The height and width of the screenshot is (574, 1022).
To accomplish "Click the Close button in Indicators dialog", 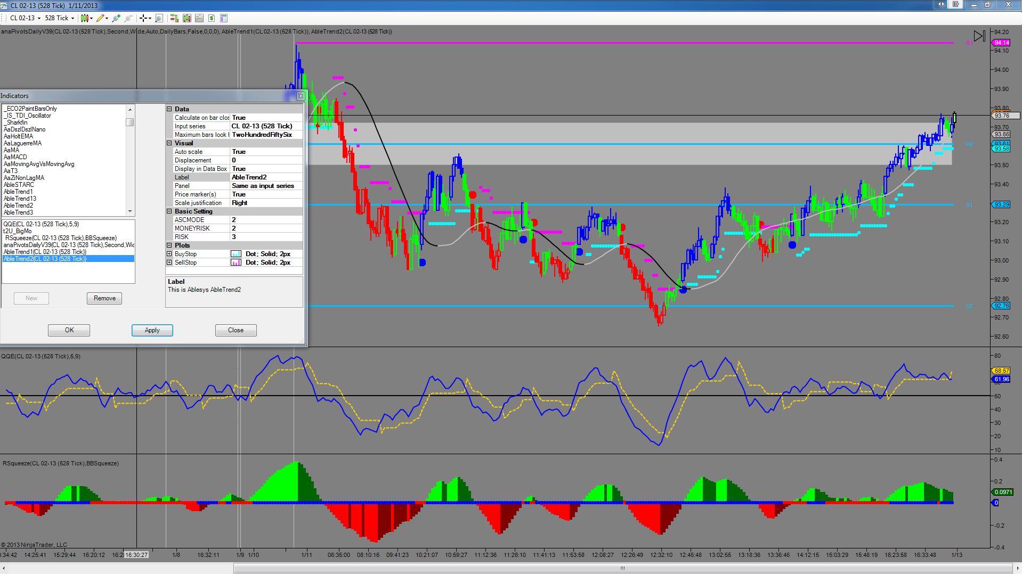I will [x=236, y=330].
